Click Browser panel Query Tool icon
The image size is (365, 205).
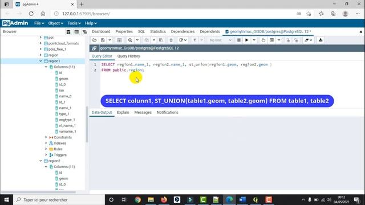(68, 32)
